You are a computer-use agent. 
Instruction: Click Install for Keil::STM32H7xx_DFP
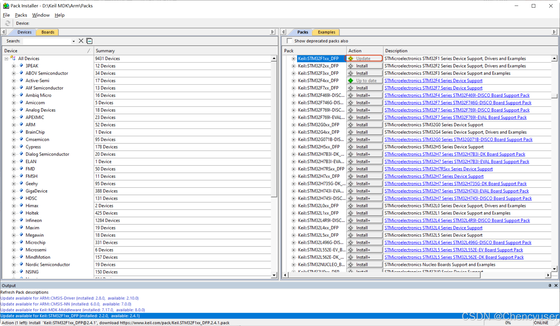365,176
